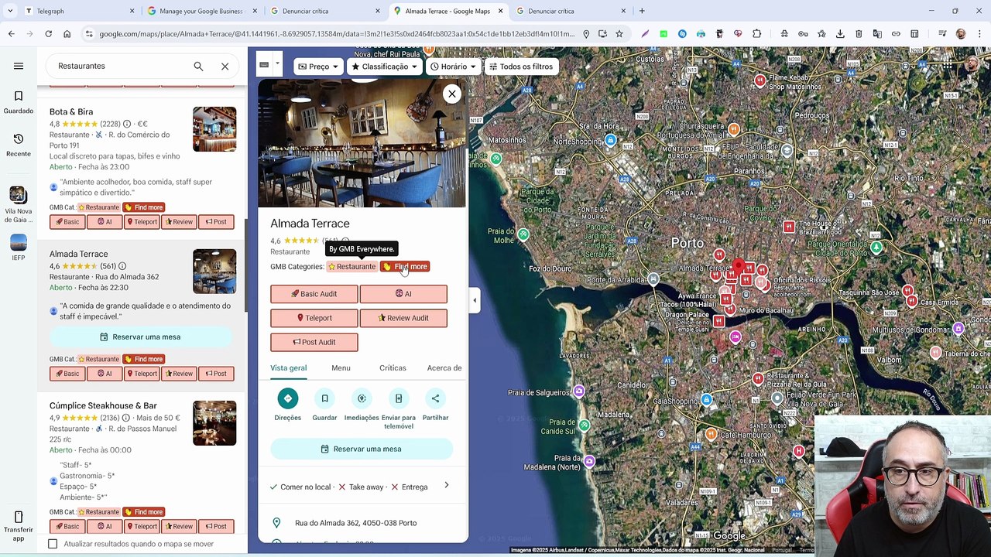Click the address pin icon for Rua do Almada 362
The image size is (991, 557).
pos(277,523)
